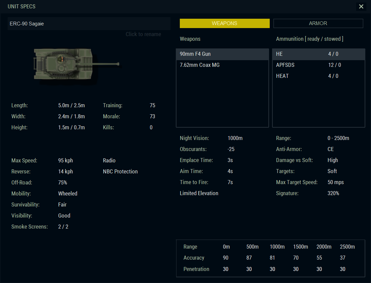This screenshot has width=371, height=283.
Task: Click the Kills value 0
Action: (151, 128)
